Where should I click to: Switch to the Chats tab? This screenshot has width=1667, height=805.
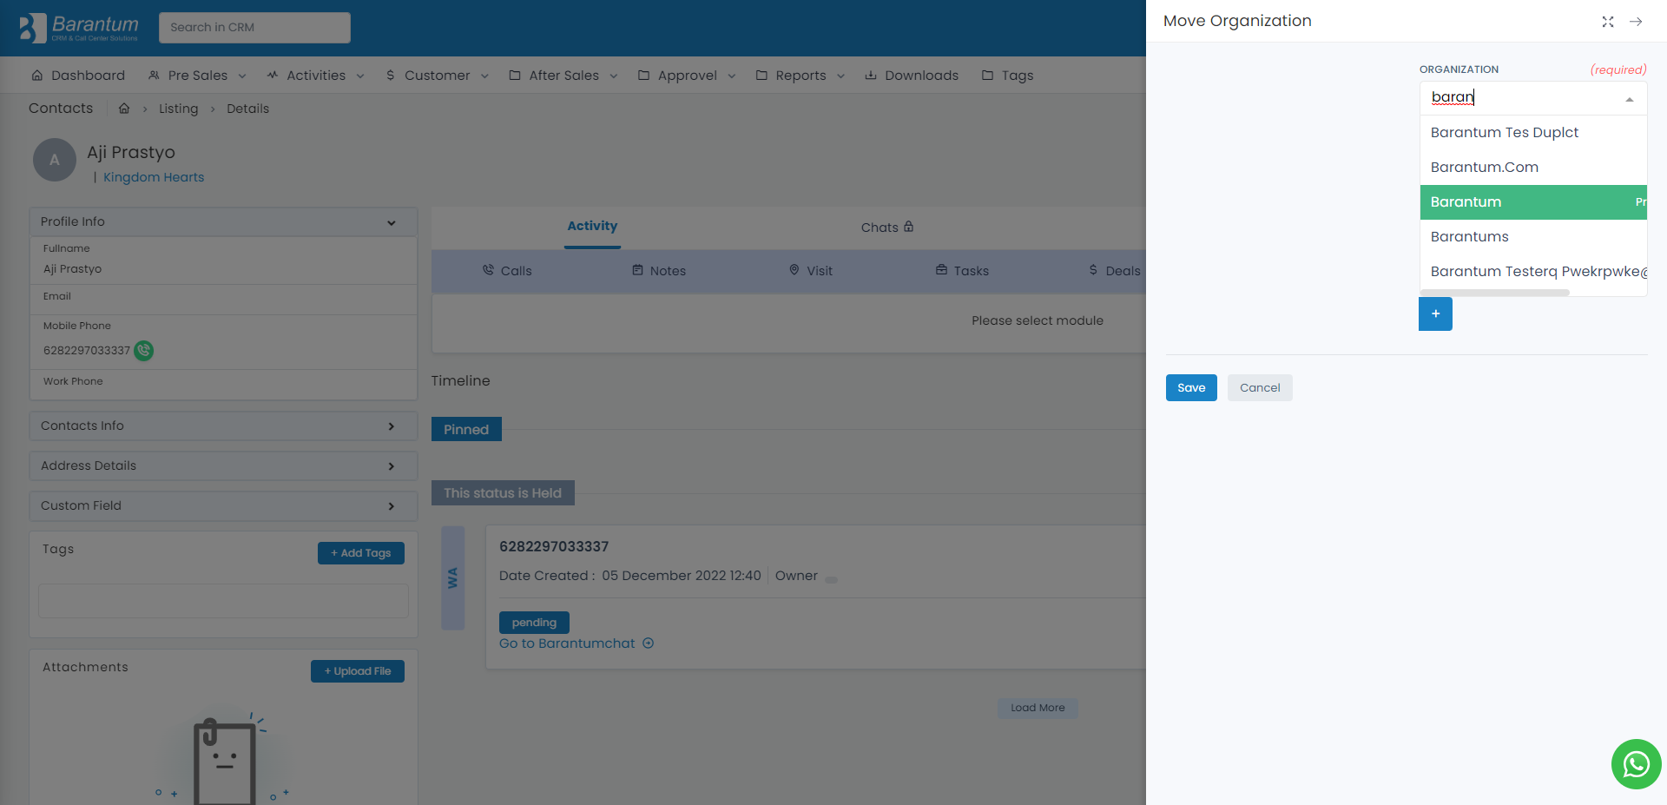887,228
